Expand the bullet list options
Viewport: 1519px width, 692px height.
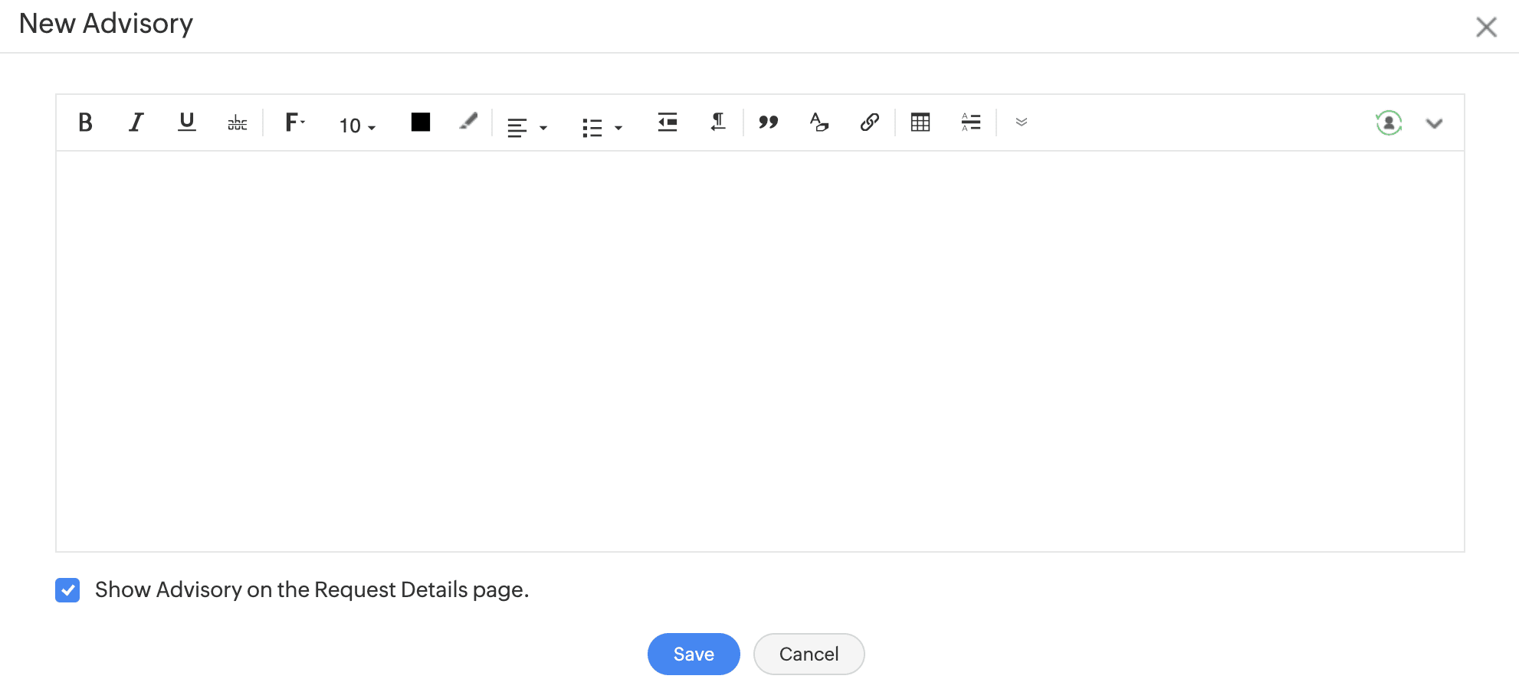[602, 127]
